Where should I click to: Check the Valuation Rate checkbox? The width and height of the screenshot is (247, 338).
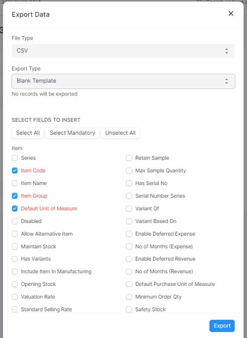(15, 297)
